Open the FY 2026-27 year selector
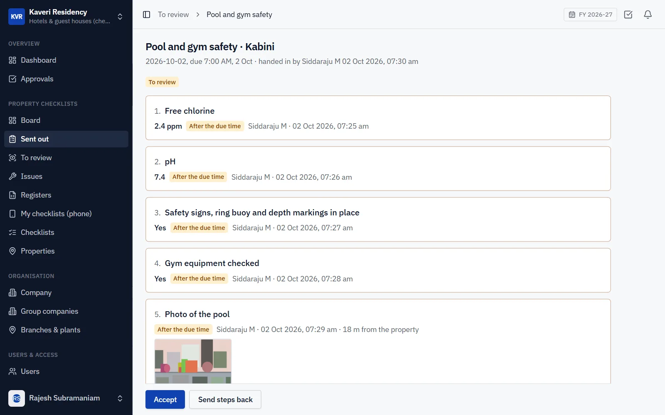 pos(590,15)
